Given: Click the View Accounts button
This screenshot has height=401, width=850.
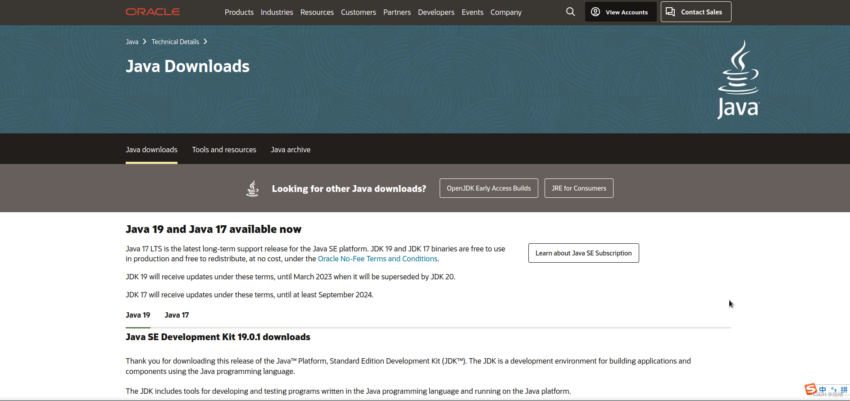Looking at the screenshot, I should tap(621, 12).
